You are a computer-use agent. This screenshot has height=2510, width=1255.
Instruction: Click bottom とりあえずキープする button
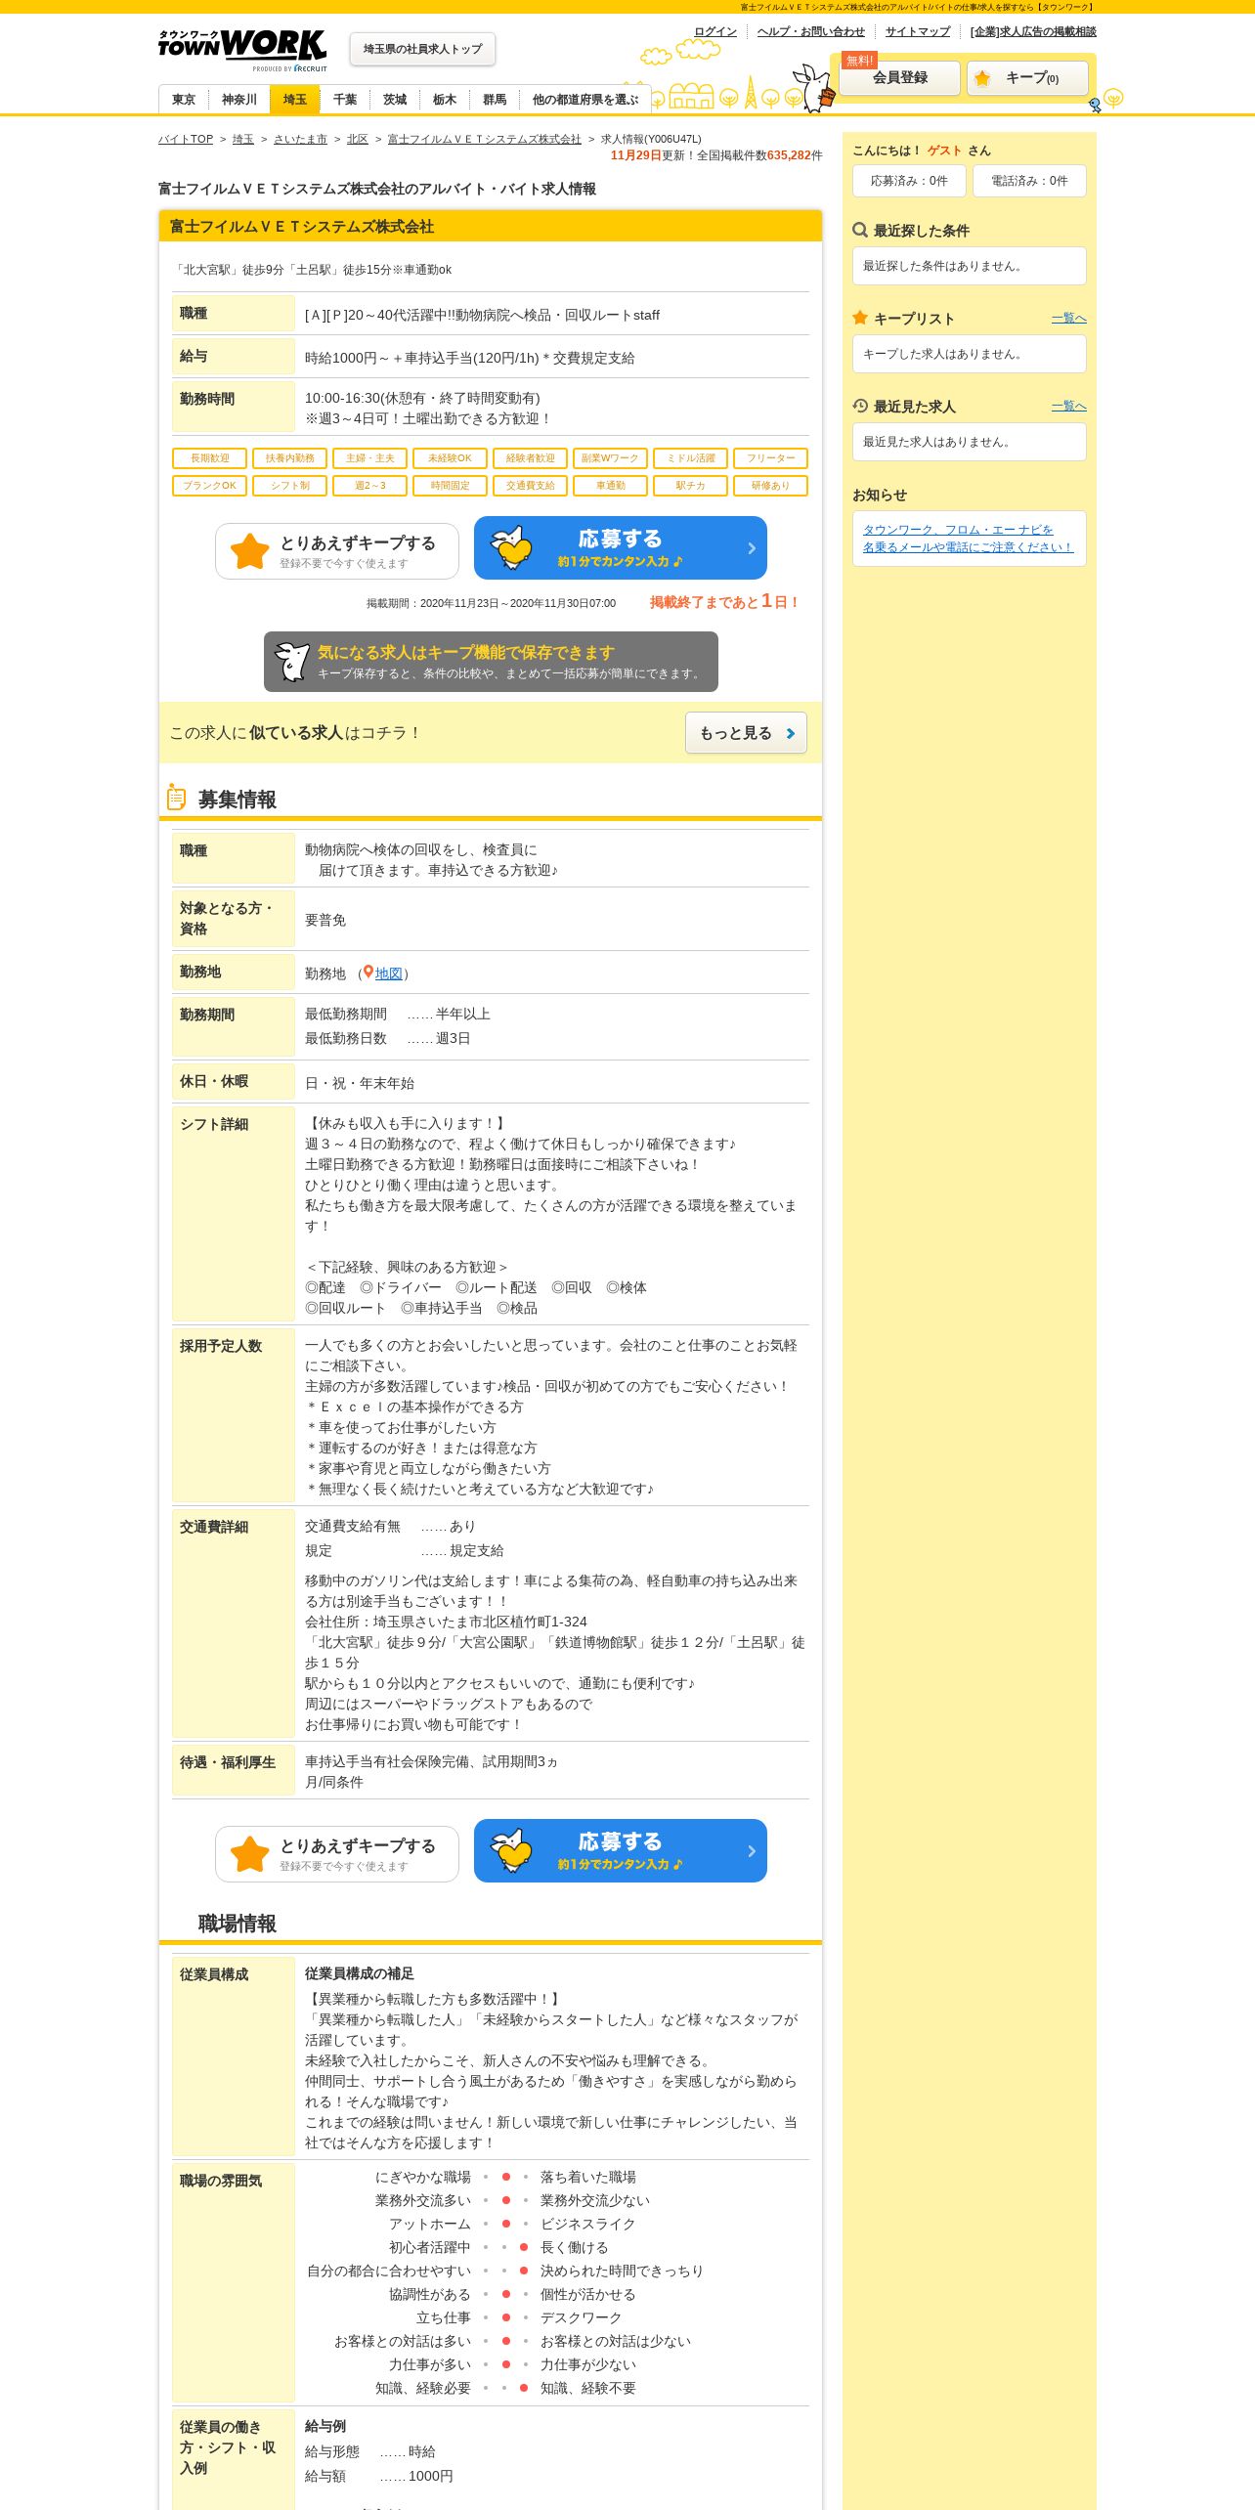point(337,1854)
